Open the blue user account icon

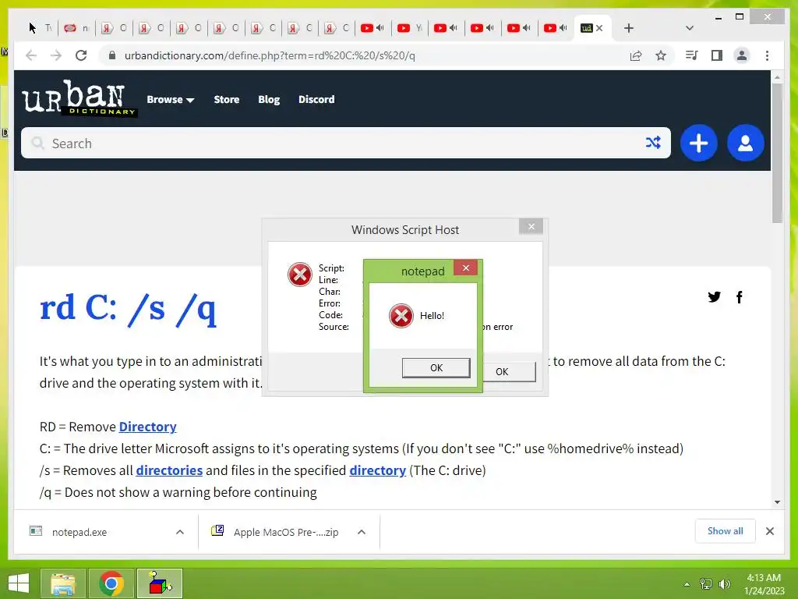(746, 144)
